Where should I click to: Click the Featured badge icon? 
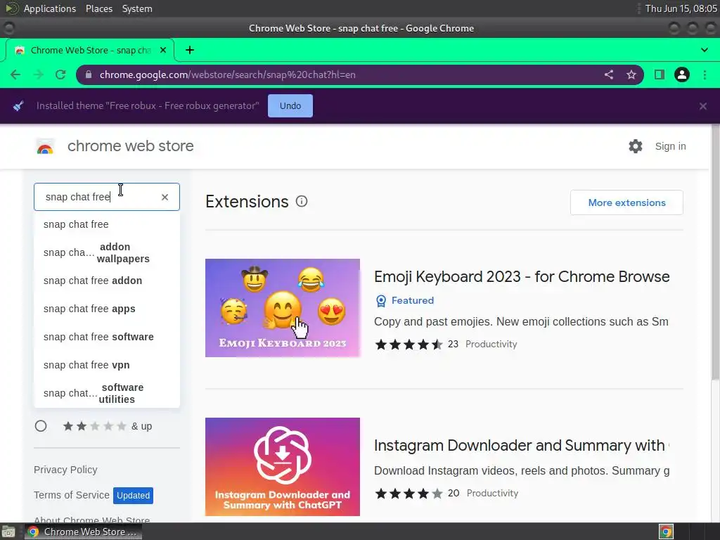click(381, 301)
